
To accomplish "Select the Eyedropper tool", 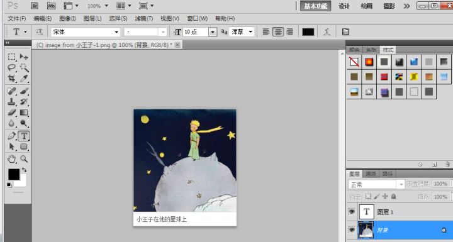I will pyautogui.click(x=24, y=79).
